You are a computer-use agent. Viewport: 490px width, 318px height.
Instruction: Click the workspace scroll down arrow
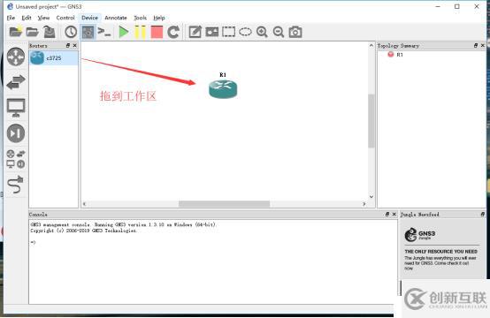click(x=371, y=197)
